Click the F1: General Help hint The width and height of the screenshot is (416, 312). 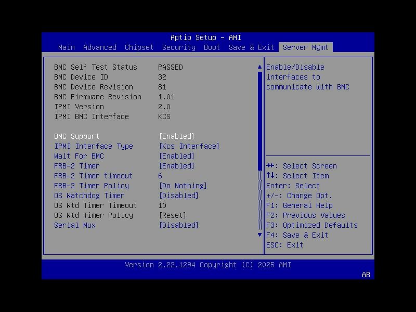tap(300, 205)
